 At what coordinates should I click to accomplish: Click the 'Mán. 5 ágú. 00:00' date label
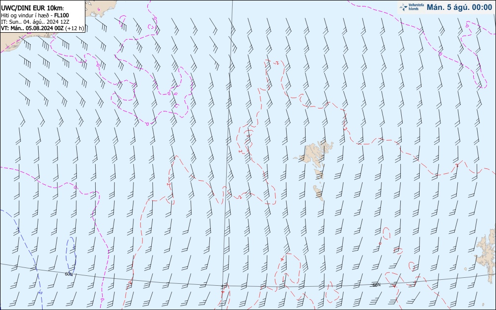pyautogui.click(x=459, y=7)
